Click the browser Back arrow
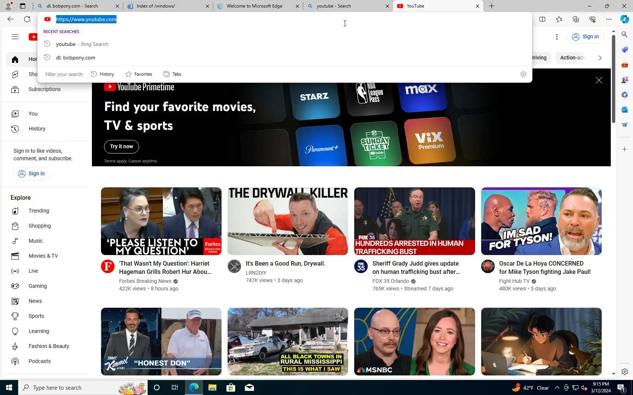The height and width of the screenshot is (395, 633). pyautogui.click(x=11, y=19)
